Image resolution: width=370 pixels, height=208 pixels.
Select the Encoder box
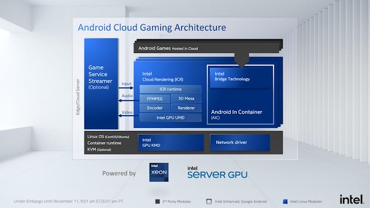click(x=155, y=108)
